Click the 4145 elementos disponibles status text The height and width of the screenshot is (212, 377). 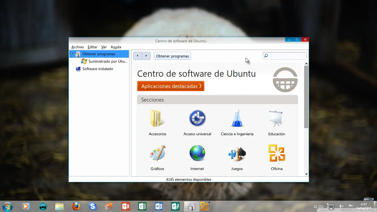(x=189, y=180)
